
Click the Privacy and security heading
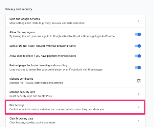click(19, 9)
